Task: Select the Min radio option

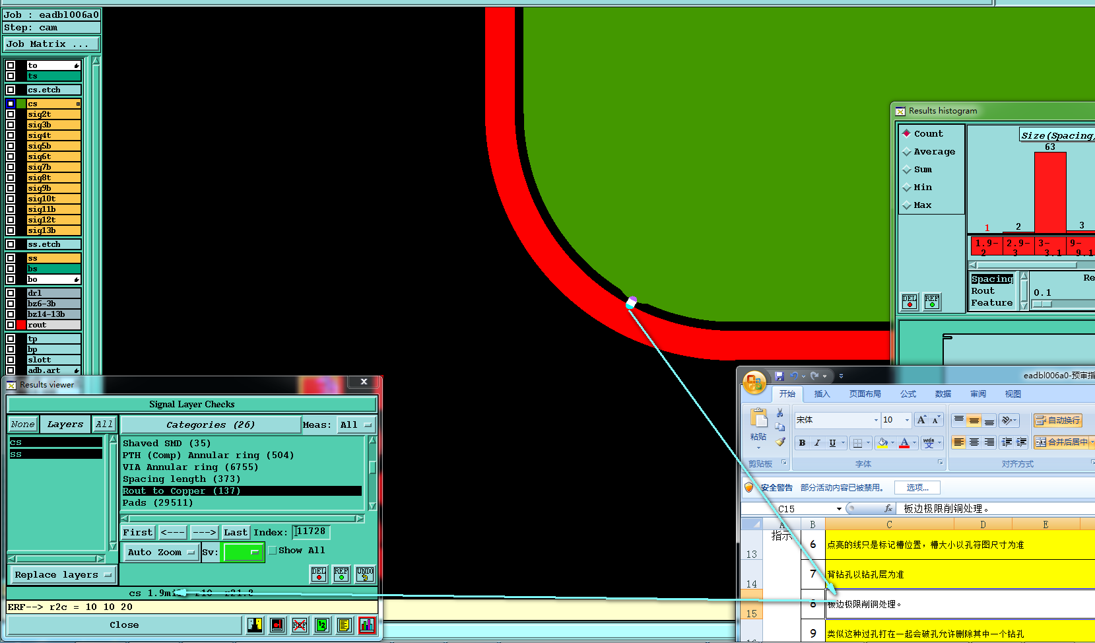Action: 917,187
